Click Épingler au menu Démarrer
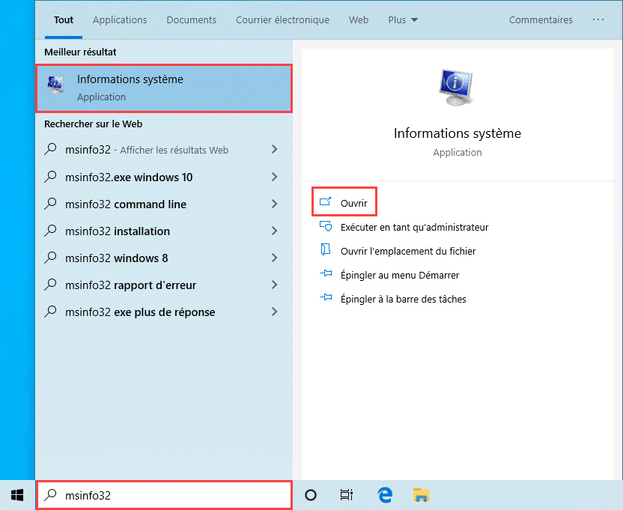Viewport: 623px width, 510px height. (x=399, y=275)
